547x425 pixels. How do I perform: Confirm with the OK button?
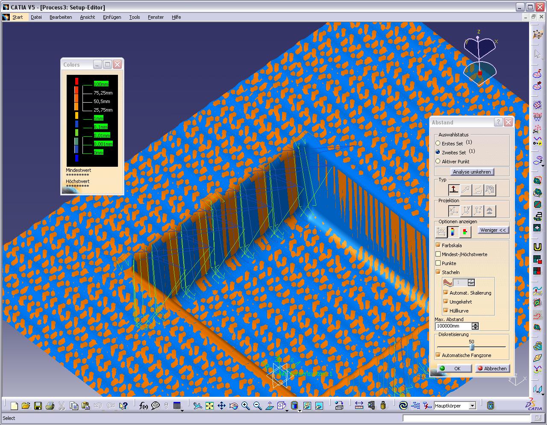[x=454, y=368]
